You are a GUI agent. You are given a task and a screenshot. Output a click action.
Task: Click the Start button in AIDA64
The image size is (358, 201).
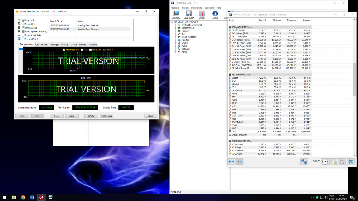pos(22,116)
